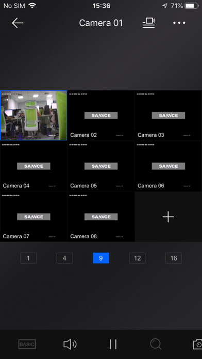202x359 pixels.
Task: Switch to single-view layout button 1
Action: click(28, 258)
